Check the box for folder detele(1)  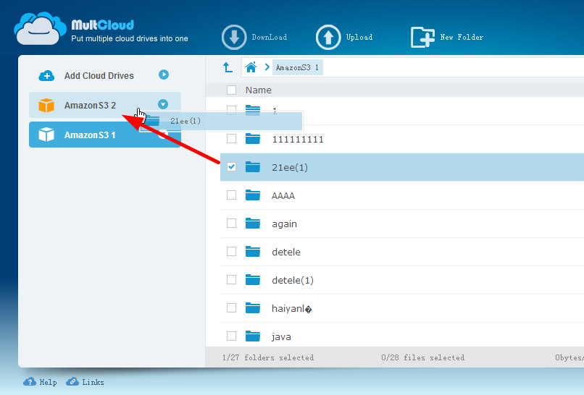[x=231, y=280]
